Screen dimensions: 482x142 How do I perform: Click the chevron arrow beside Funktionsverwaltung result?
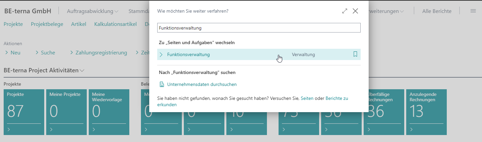click(x=161, y=55)
